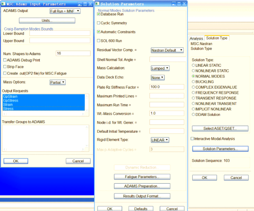Select TRANSIENT RESPONSE solution type

pyautogui.click(x=193, y=98)
